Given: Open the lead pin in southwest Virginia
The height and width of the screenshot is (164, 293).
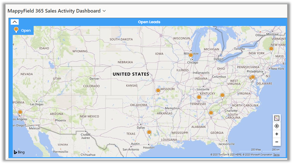Looking at the screenshot, I should [222, 95].
